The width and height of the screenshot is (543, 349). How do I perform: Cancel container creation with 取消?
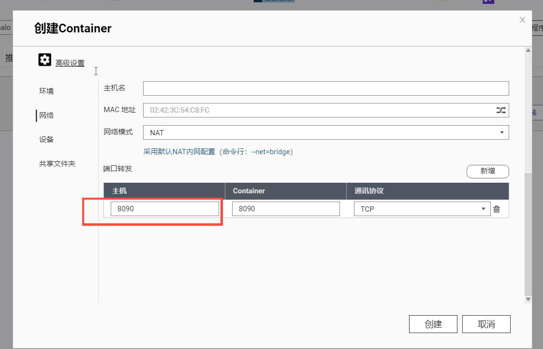point(486,324)
